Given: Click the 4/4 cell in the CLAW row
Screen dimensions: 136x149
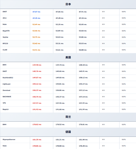Looking at the screenshot, I should (x=103, y=50).
